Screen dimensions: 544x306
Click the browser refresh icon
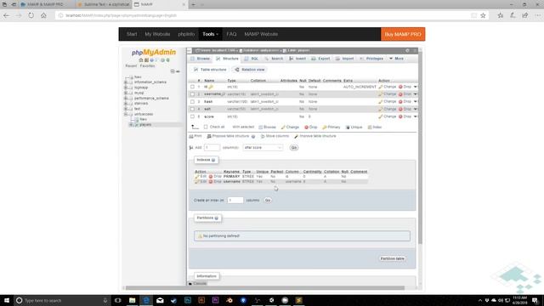coord(31,15)
